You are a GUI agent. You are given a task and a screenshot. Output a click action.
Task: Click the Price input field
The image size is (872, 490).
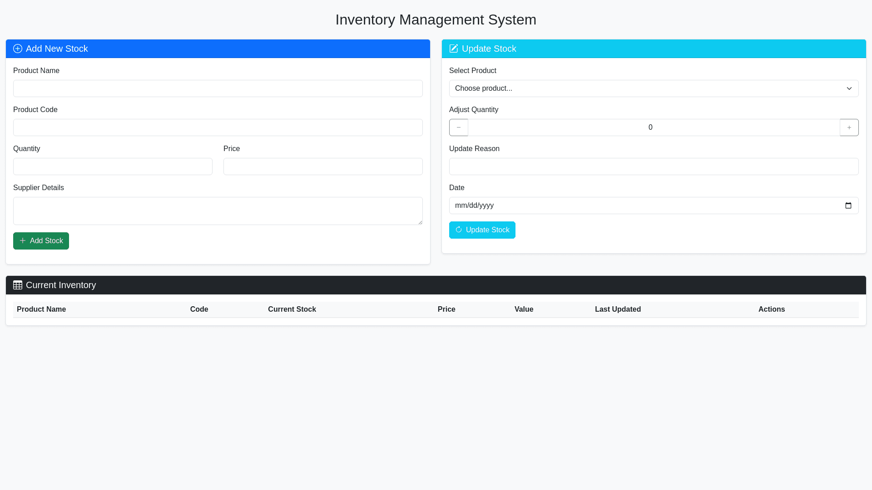(x=323, y=167)
